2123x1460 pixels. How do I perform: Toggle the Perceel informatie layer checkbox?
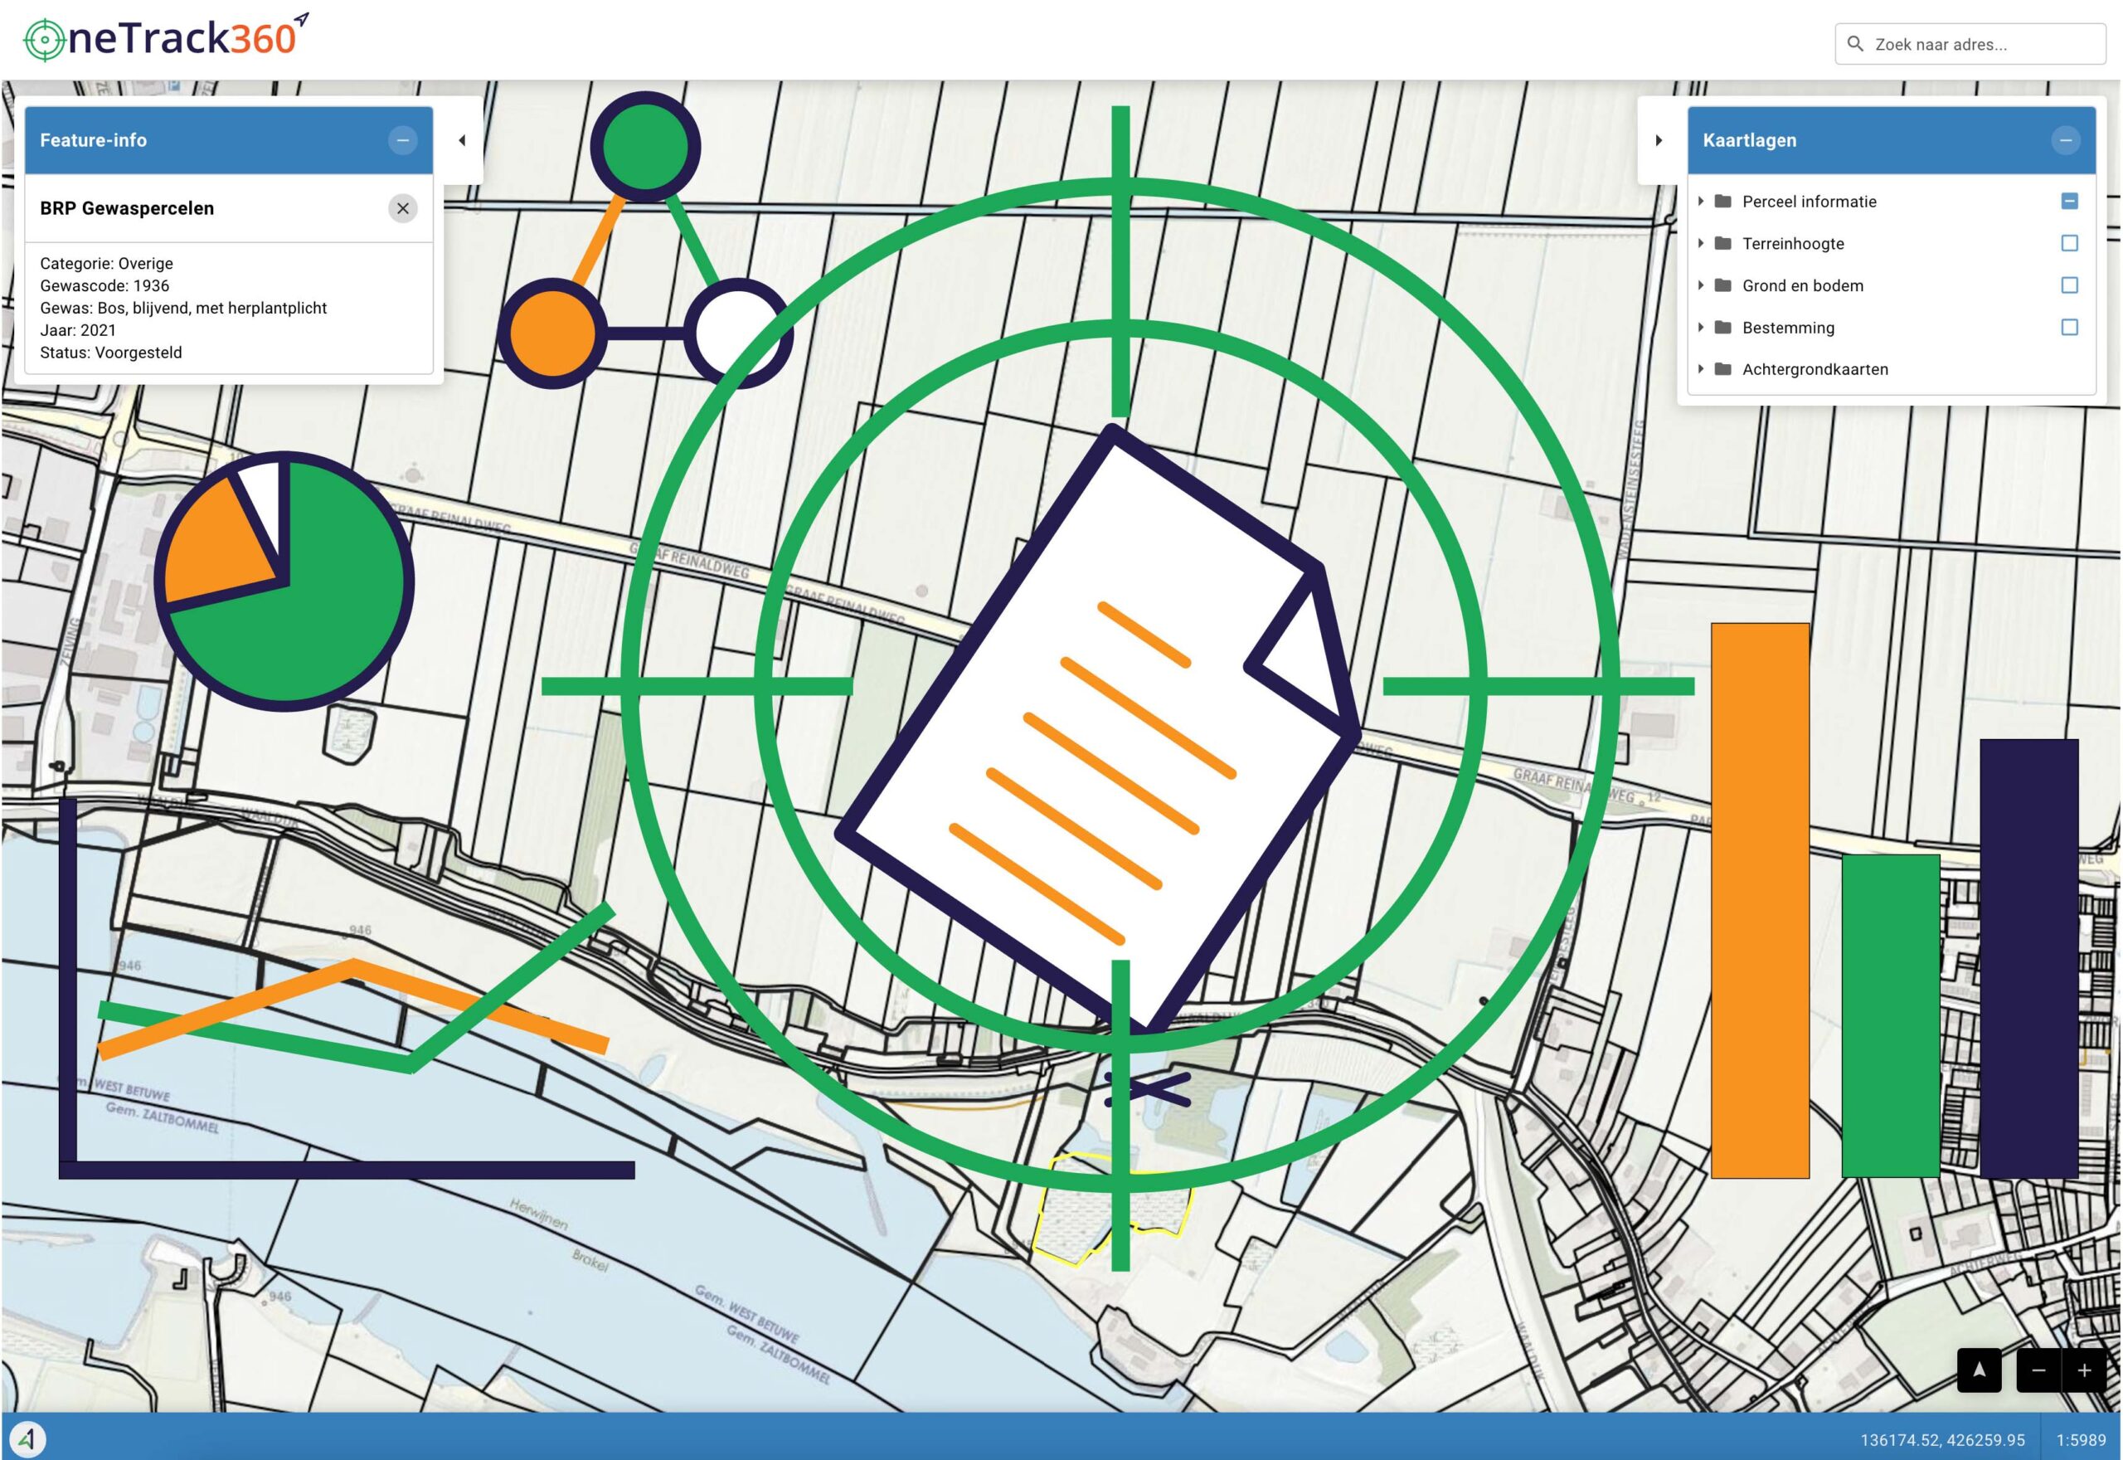point(2069,202)
